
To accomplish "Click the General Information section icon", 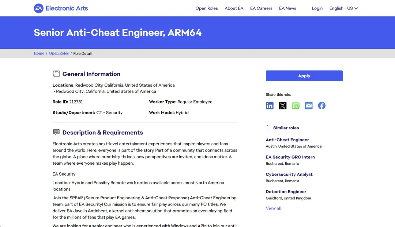I will (56, 74).
